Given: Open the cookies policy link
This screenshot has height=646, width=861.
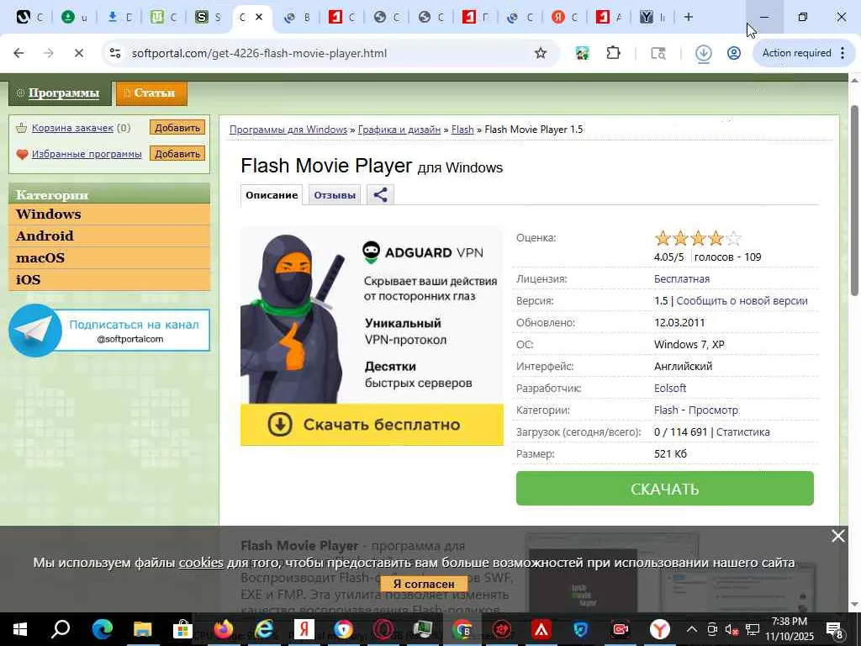Looking at the screenshot, I should 201,563.
